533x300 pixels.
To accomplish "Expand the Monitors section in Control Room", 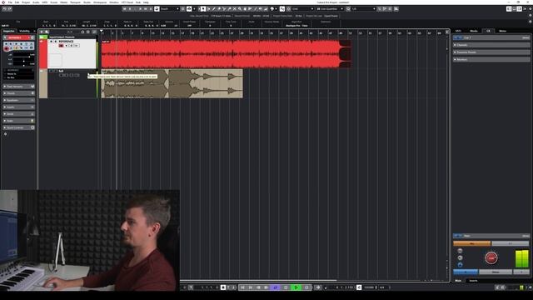I will pos(491,59).
